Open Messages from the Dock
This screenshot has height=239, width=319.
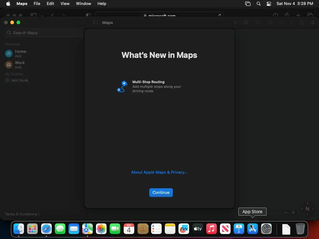coord(60,229)
